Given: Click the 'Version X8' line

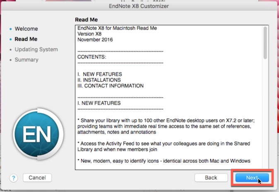Looking at the screenshot, I should coord(89,34).
